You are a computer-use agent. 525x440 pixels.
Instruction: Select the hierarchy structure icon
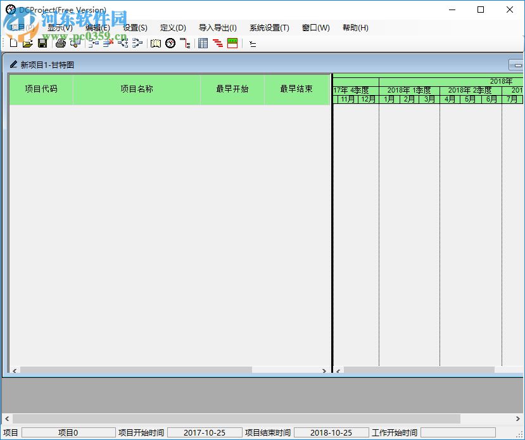click(185, 43)
